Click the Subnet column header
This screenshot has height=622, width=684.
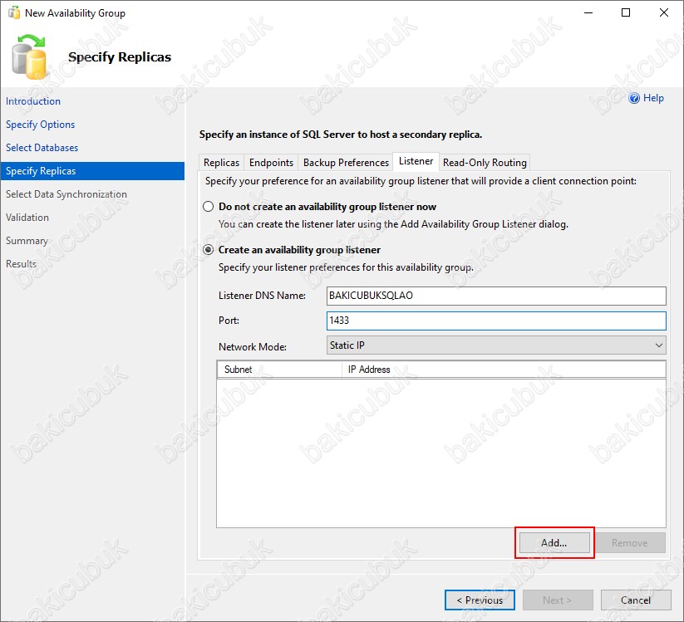pyautogui.click(x=278, y=370)
